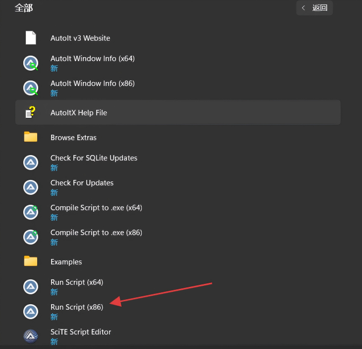Open the AutoIt v3 Website entry label

coord(80,38)
